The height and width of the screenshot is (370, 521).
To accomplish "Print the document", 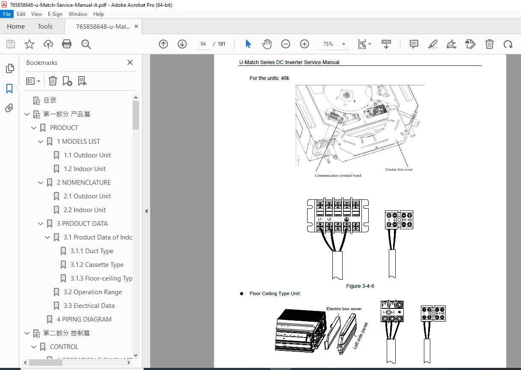I will coord(67,44).
